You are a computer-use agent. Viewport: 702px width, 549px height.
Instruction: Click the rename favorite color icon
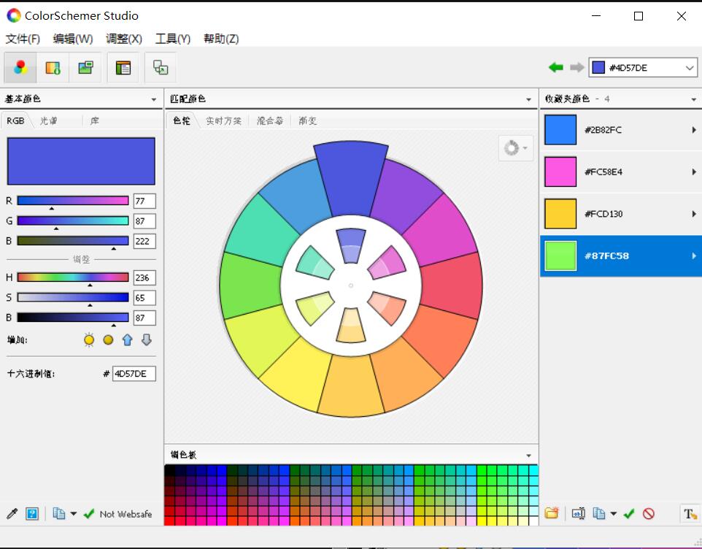click(x=578, y=514)
